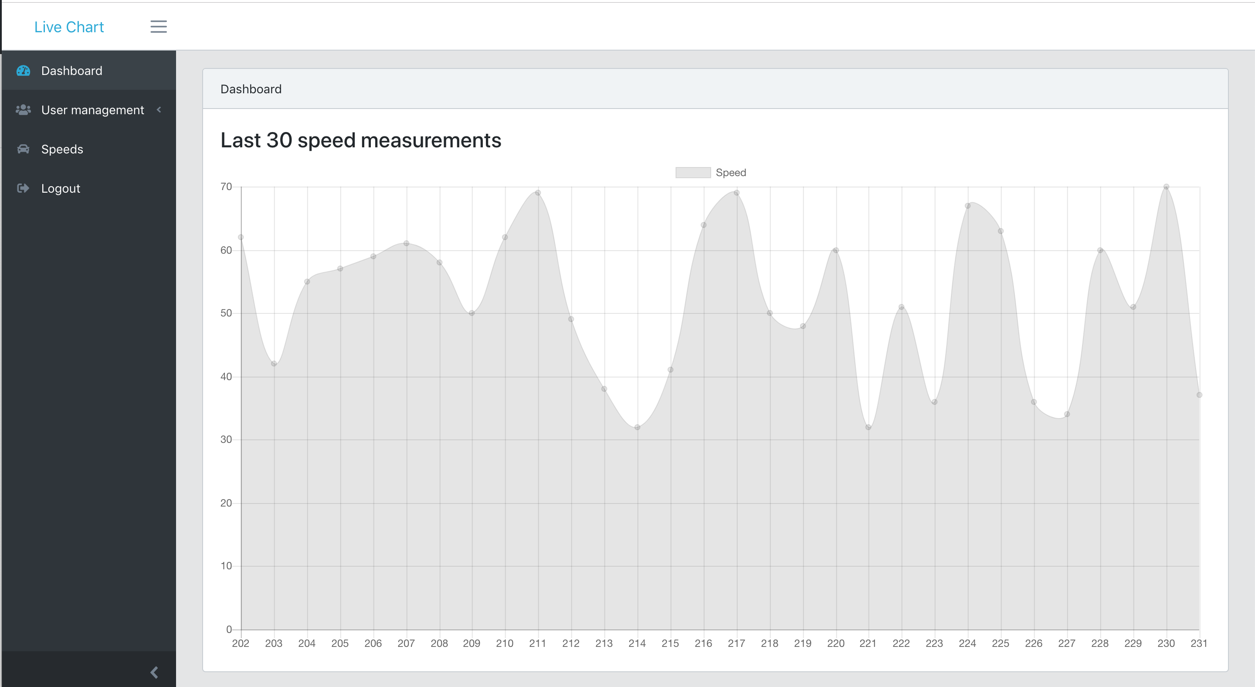
Task: Click the Speeds icon in sidebar
Action: click(x=24, y=149)
